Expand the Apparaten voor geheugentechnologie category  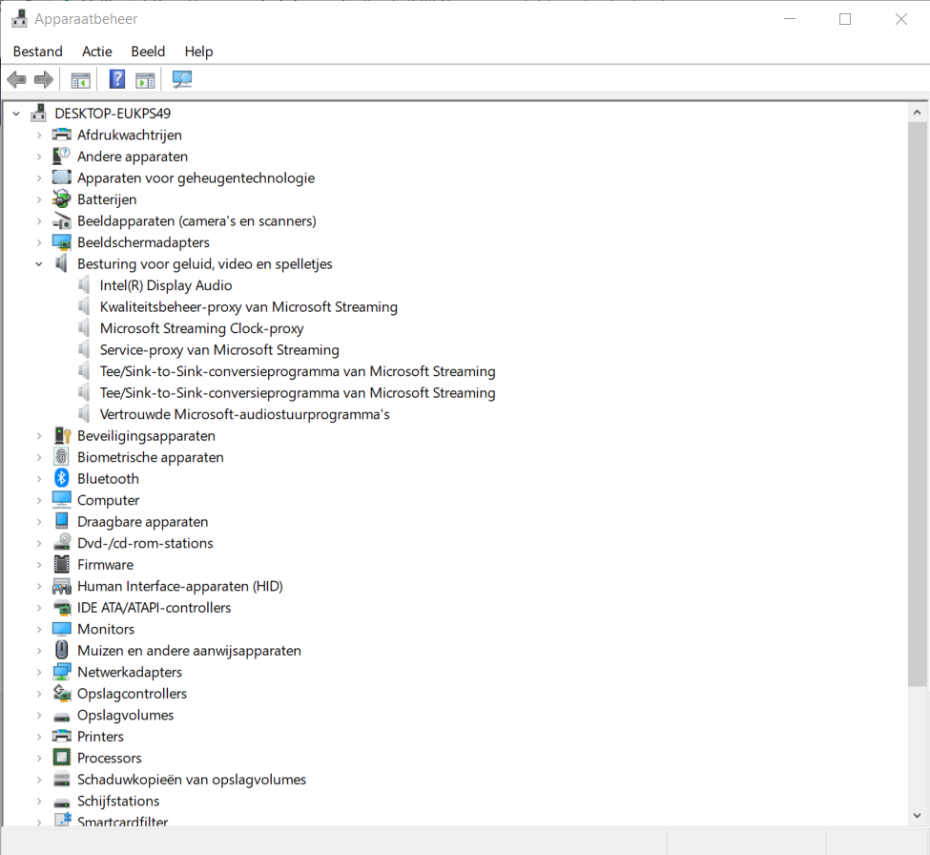39,178
